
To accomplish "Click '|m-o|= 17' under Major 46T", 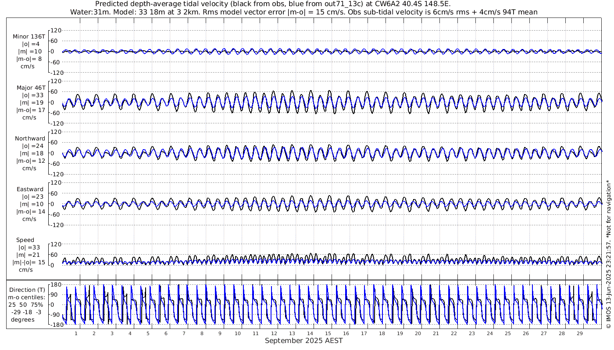I will [31, 110].
